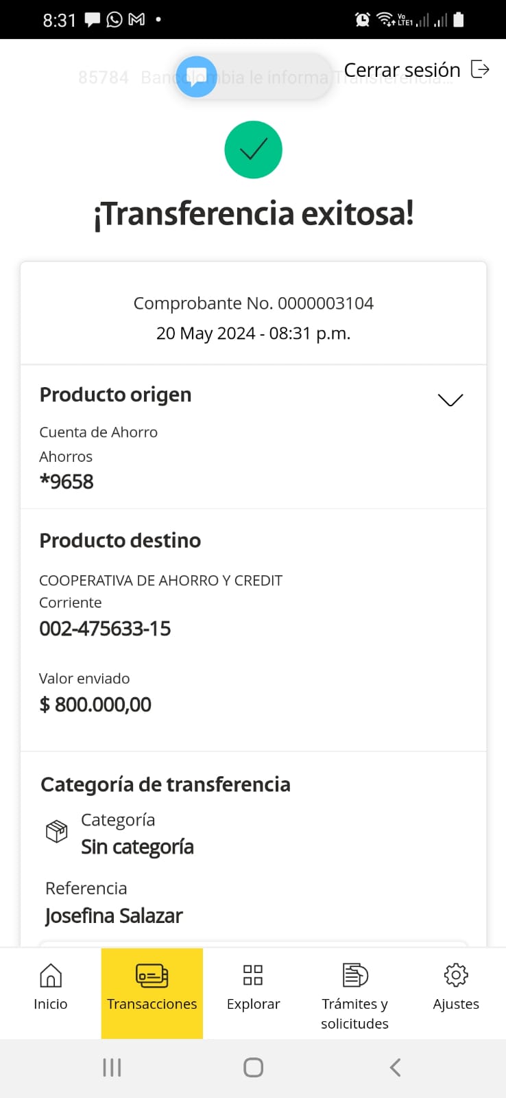Open Trámites y solicitudes documents icon
Image resolution: width=506 pixels, height=1098 pixels.
coord(354,975)
